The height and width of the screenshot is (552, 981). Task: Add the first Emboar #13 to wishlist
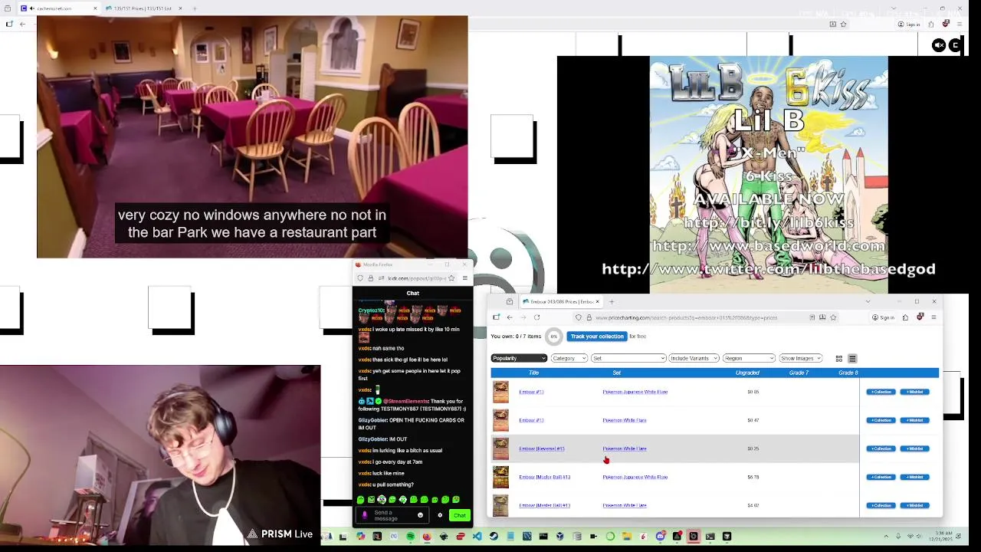[915, 392]
